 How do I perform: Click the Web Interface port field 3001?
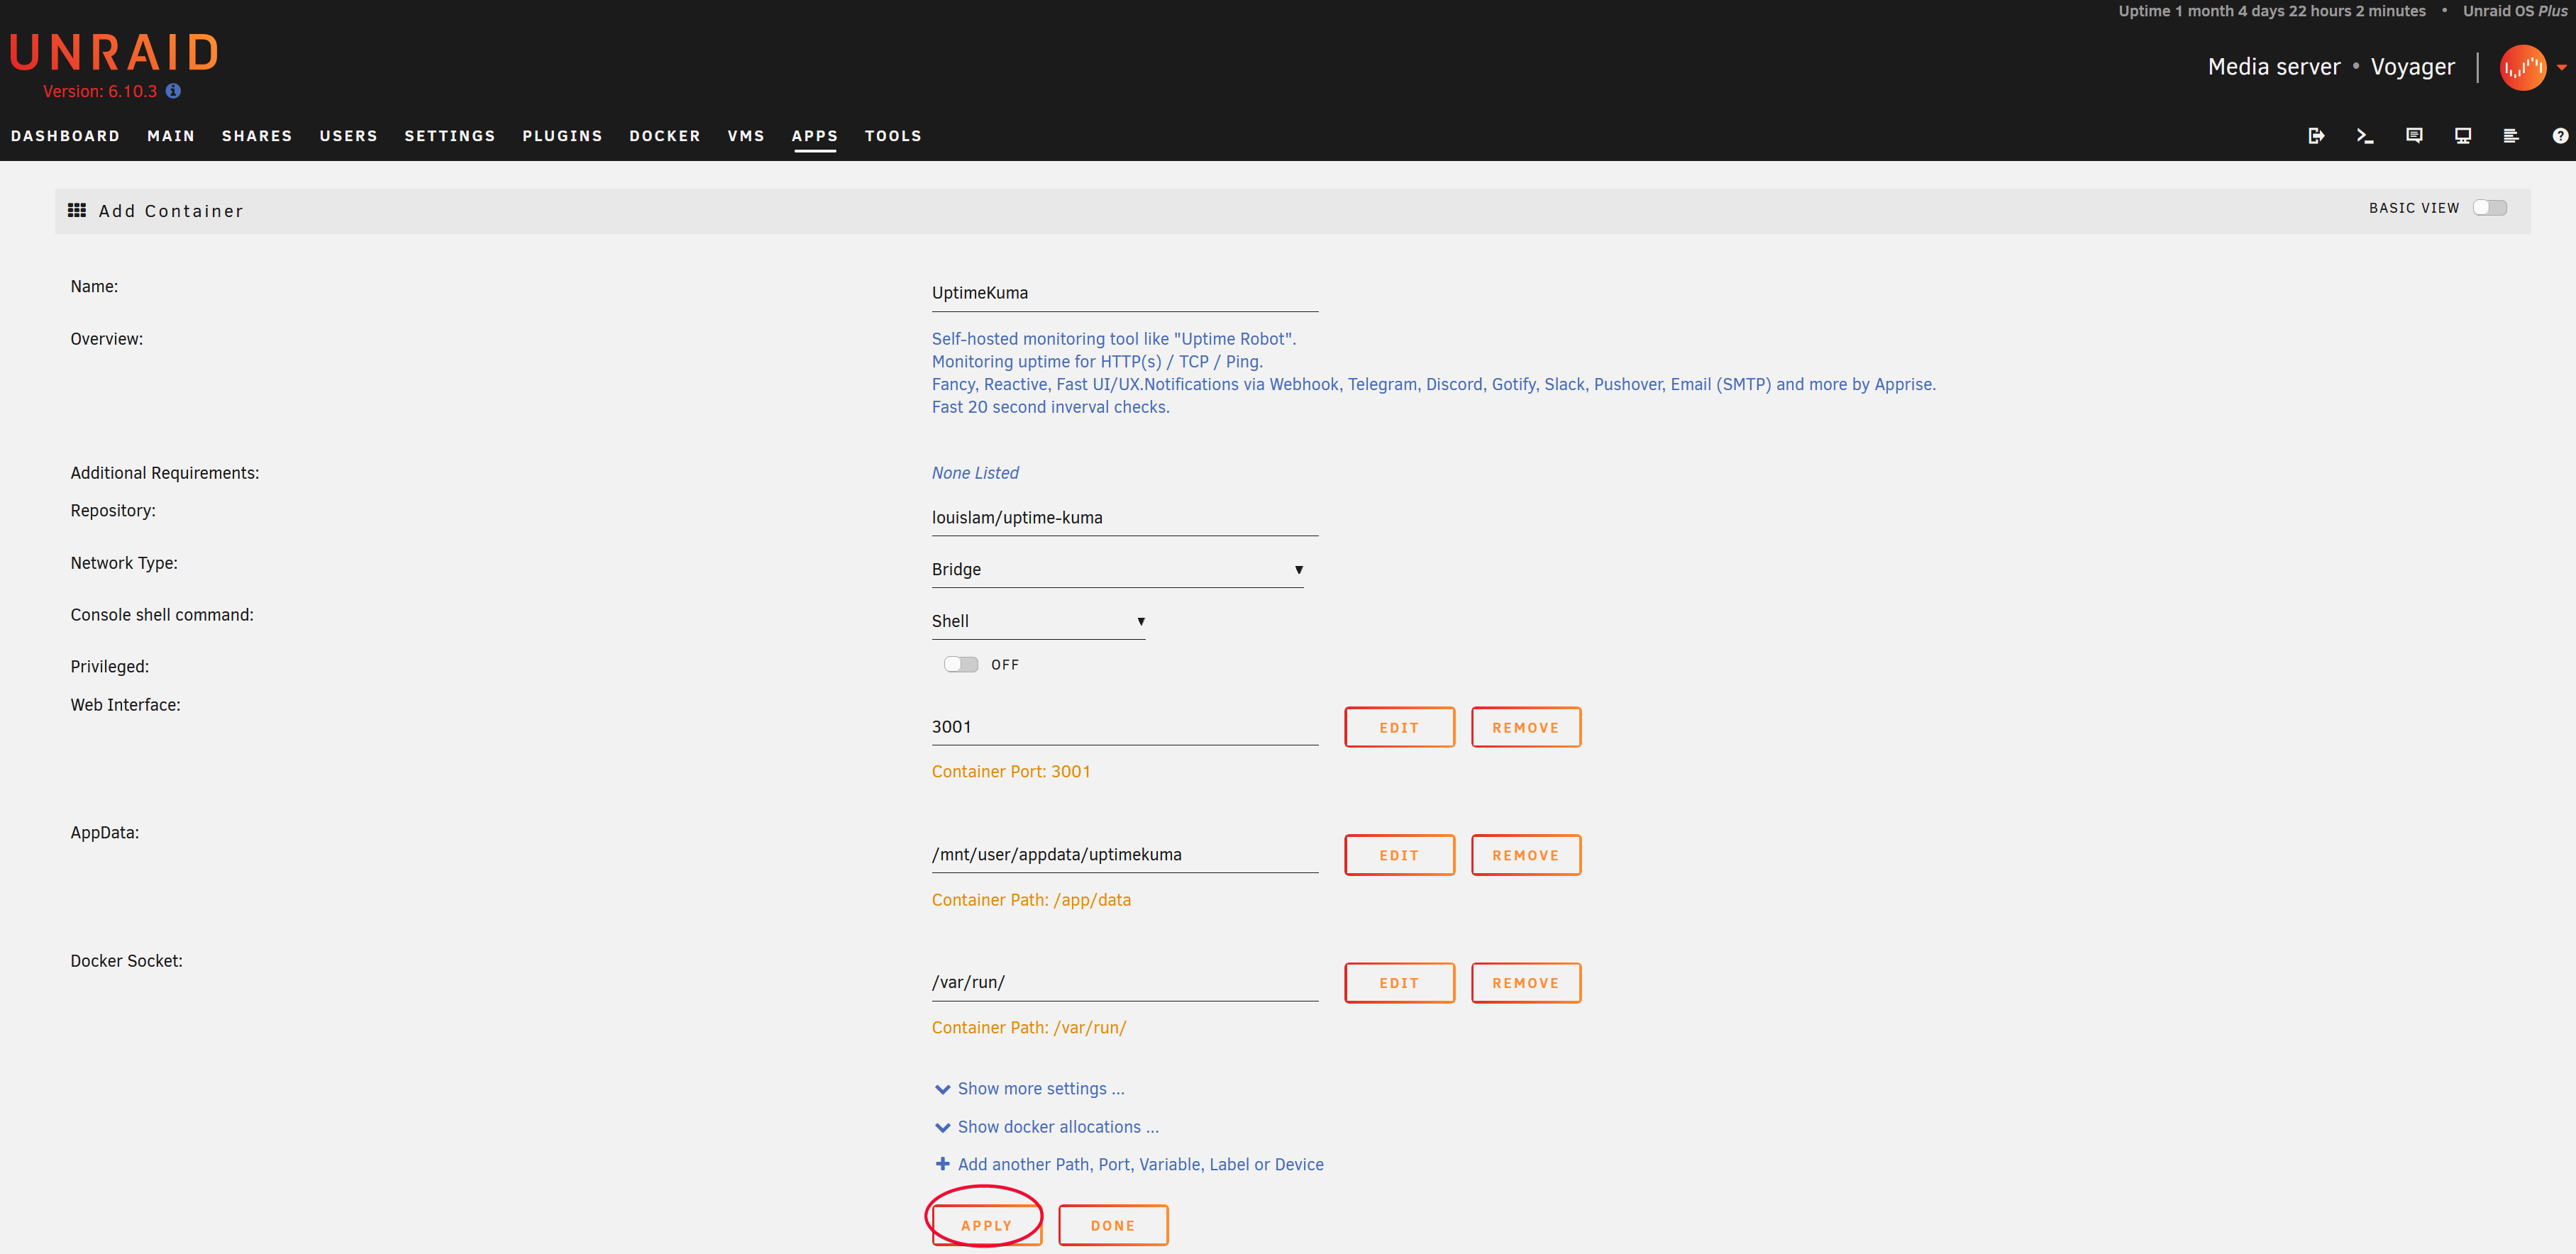coord(1124,727)
